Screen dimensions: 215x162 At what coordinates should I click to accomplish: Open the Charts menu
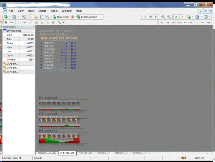pos(42,11)
